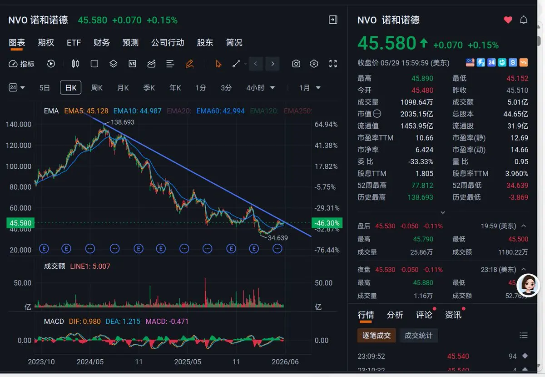Click the blue lightning Z2 badge icon
The width and height of the screenshot is (545, 377).
(x=481, y=62)
